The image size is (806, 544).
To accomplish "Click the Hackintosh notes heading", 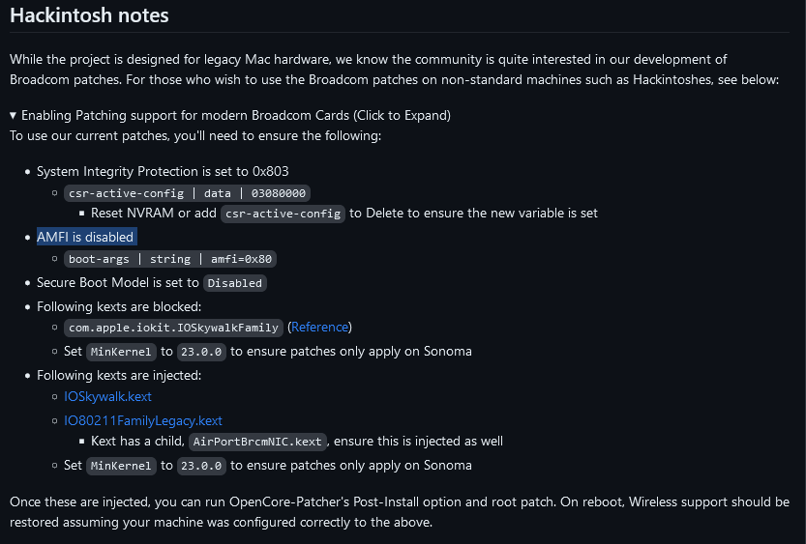I will 89,15.
